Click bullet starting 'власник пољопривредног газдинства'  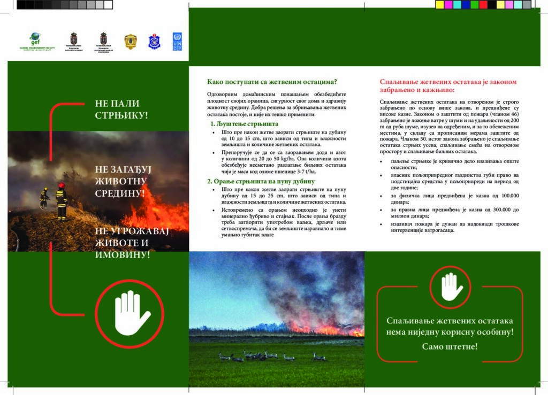pyautogui.click(x=455, y=181)
